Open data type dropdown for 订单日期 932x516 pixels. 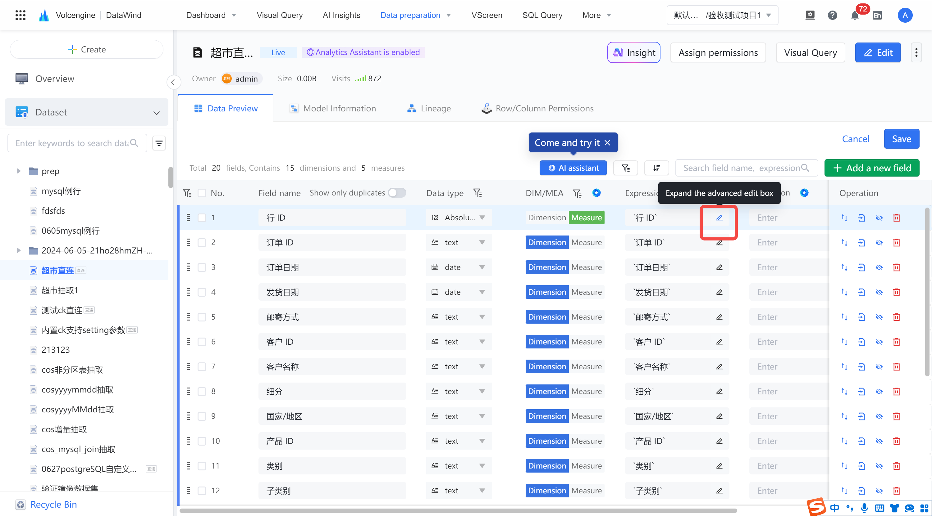459,267
